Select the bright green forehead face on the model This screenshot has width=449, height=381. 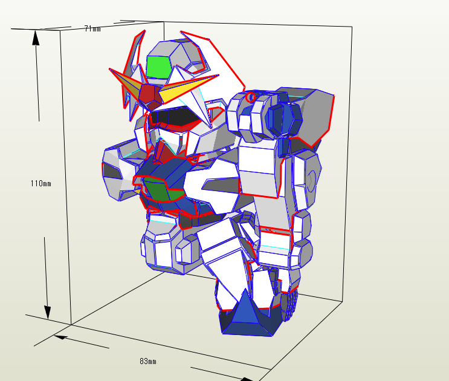click(159, 67)
